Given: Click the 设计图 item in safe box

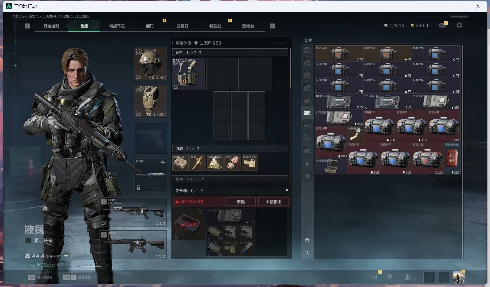Looking at the screenshot, I should click(246, 248).
